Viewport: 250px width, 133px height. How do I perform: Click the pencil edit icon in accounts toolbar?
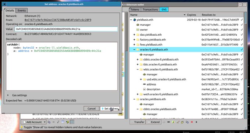[x=58, y=122]
